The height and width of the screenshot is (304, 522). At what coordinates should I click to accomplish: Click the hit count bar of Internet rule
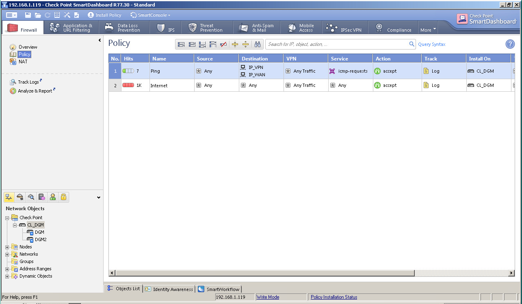coord(128,85)
